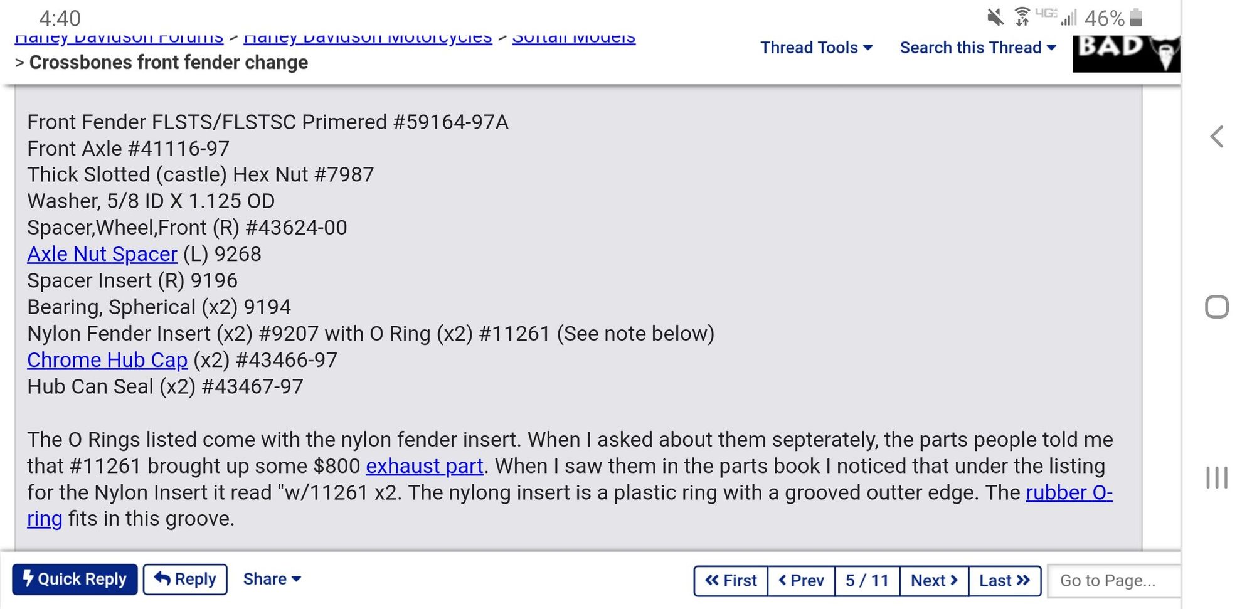
Task: Expand Search this Thread menu
Action: (x=978, y=48)
